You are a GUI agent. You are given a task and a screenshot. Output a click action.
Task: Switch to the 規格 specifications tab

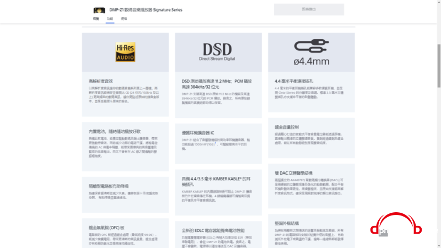click(x=123, y=19)
